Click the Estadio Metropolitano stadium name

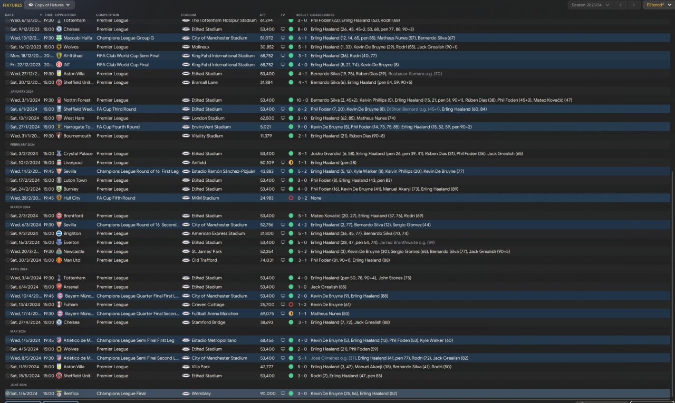tap(214, 340)
